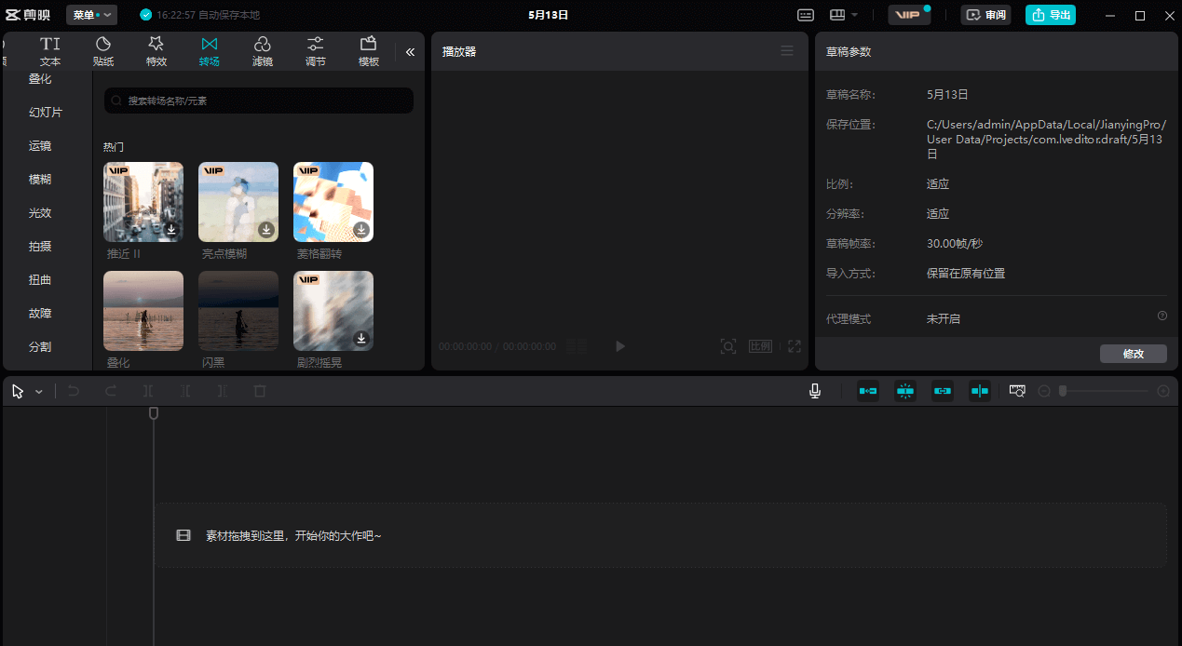
Task: Click the hamburger menu icon in 播放器 panel
Action: 787,51
